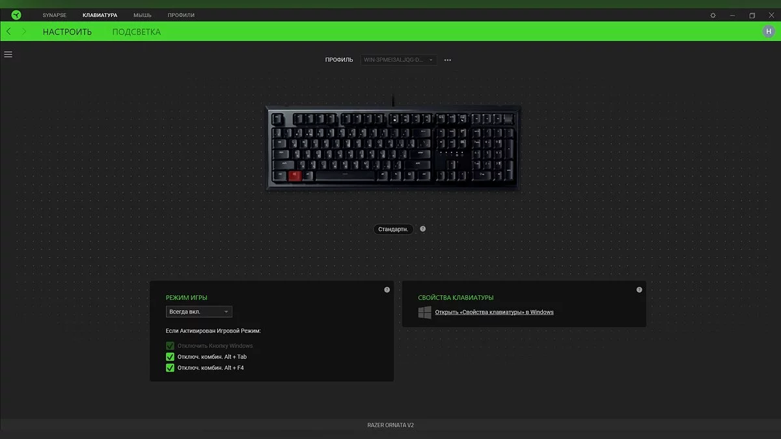Expand the Профиль dropdown
Viewport: 781px width, 439px height.
(x=398, y=60)
